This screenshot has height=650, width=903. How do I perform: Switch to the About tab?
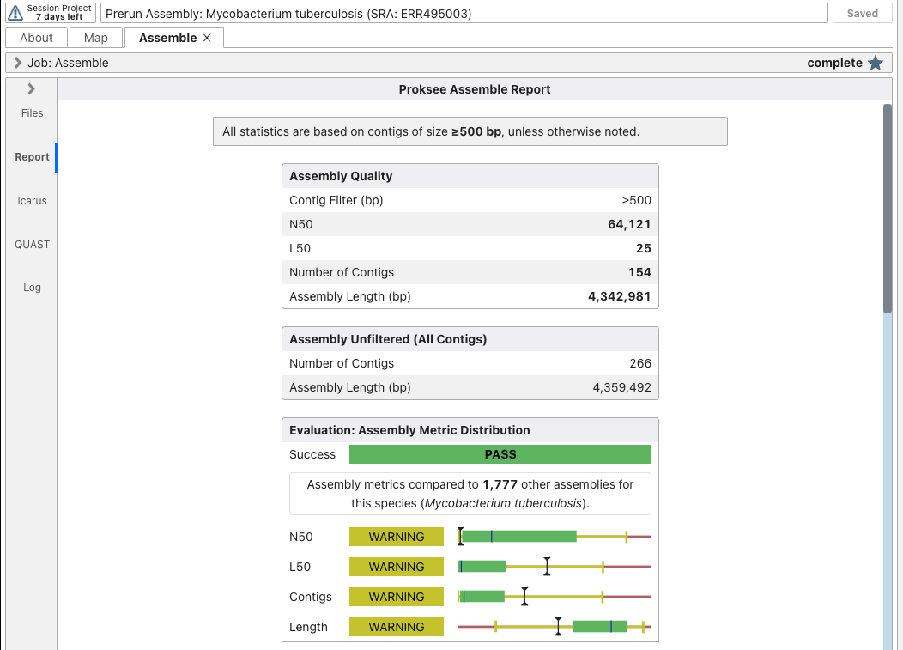click(36, 38)
